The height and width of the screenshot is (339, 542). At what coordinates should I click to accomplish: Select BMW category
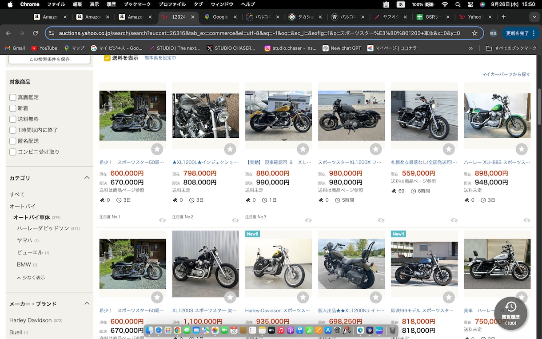24,264
